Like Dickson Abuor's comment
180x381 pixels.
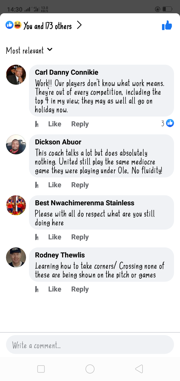[55, 185]
